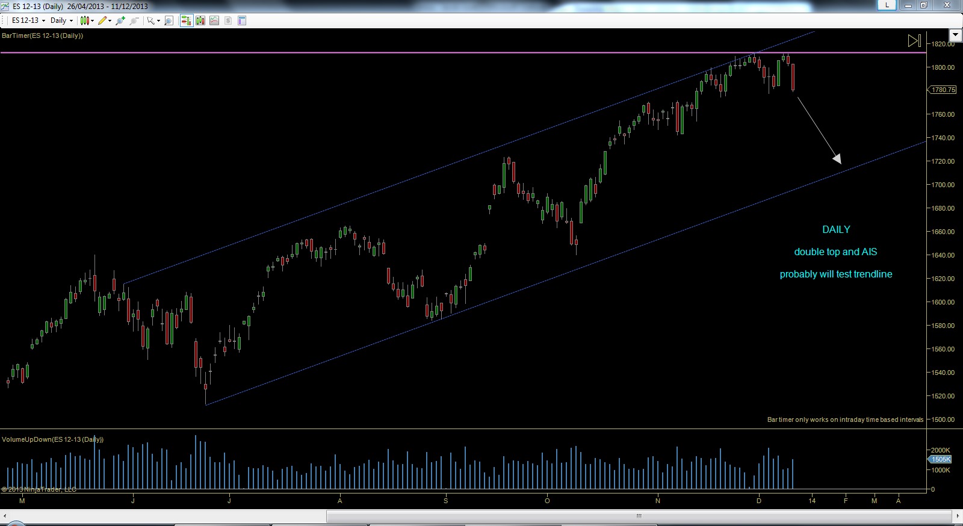Open the ES 12-13 instrument selector

(28, 20)
